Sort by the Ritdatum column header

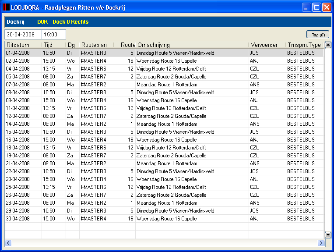pos(23,45)
